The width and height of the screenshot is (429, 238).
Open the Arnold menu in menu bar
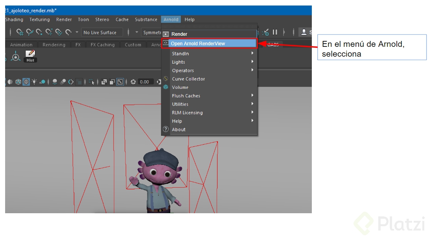[x=171, y=19]
